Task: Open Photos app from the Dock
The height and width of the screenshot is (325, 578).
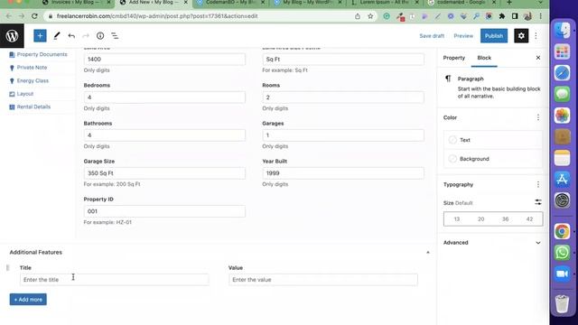Action: [562, 116]
